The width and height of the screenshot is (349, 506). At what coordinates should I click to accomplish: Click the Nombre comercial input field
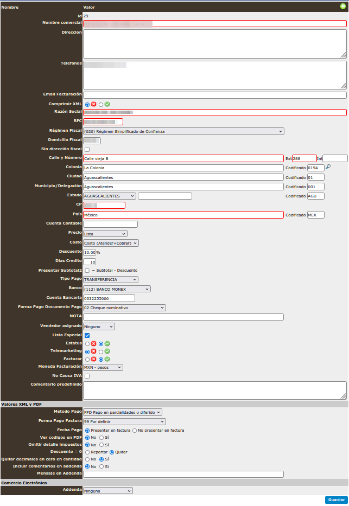[215, 23]
